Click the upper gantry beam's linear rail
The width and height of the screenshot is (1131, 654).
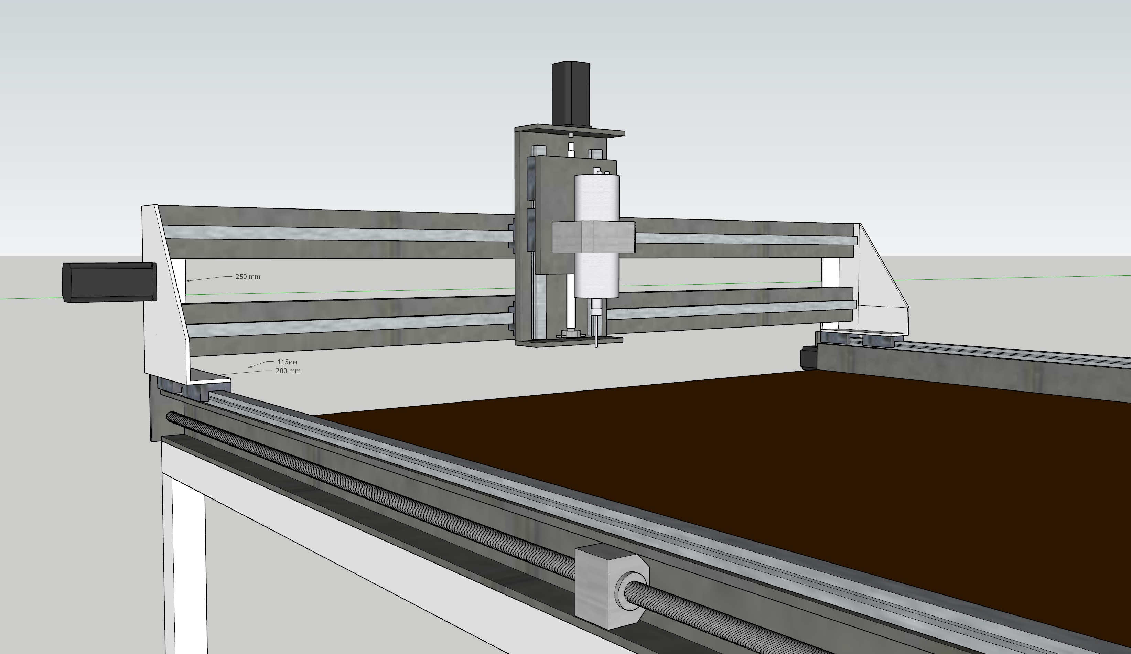click(x=337, y=233)
